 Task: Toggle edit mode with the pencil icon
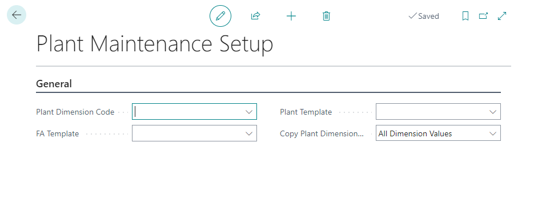tap(220, 16)
